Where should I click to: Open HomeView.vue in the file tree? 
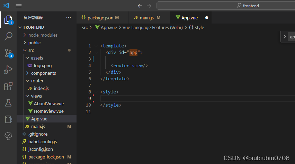click(48, 111)
